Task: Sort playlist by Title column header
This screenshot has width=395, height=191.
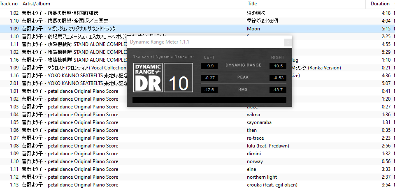Action: coord(305,4)
